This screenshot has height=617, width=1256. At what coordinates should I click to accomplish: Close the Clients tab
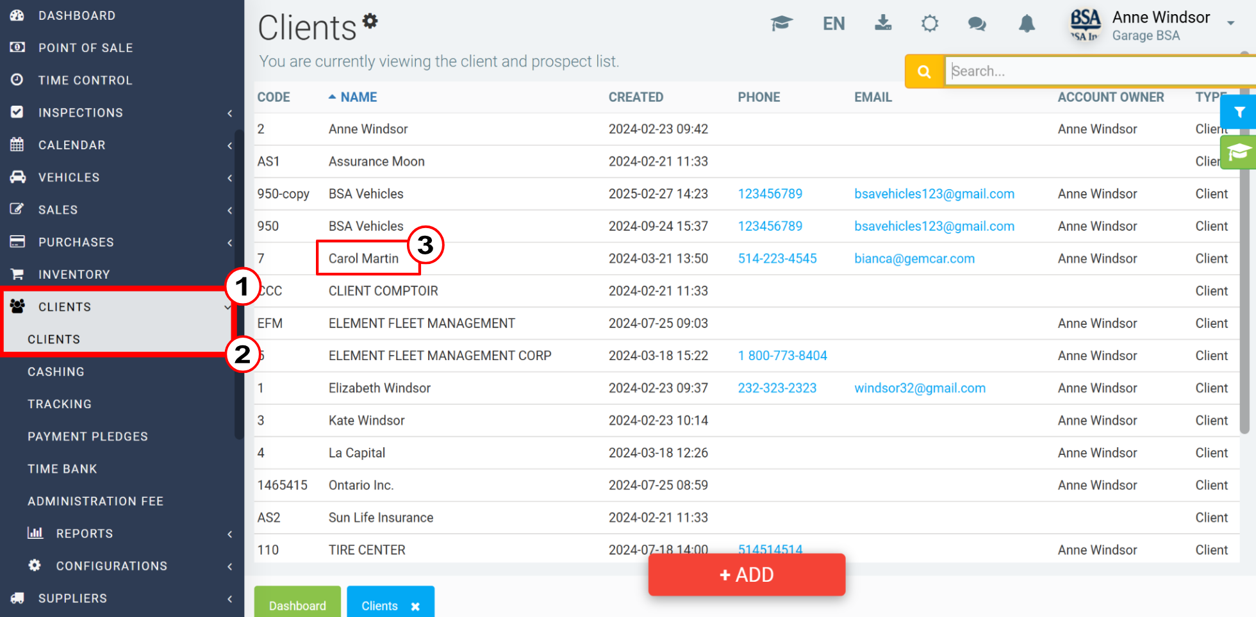415,606
